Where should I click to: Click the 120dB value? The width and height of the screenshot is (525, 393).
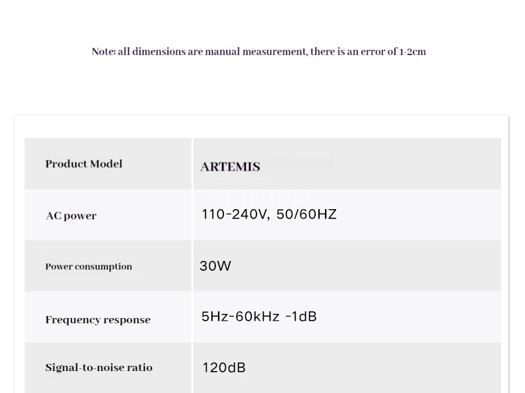pos(224,368)
